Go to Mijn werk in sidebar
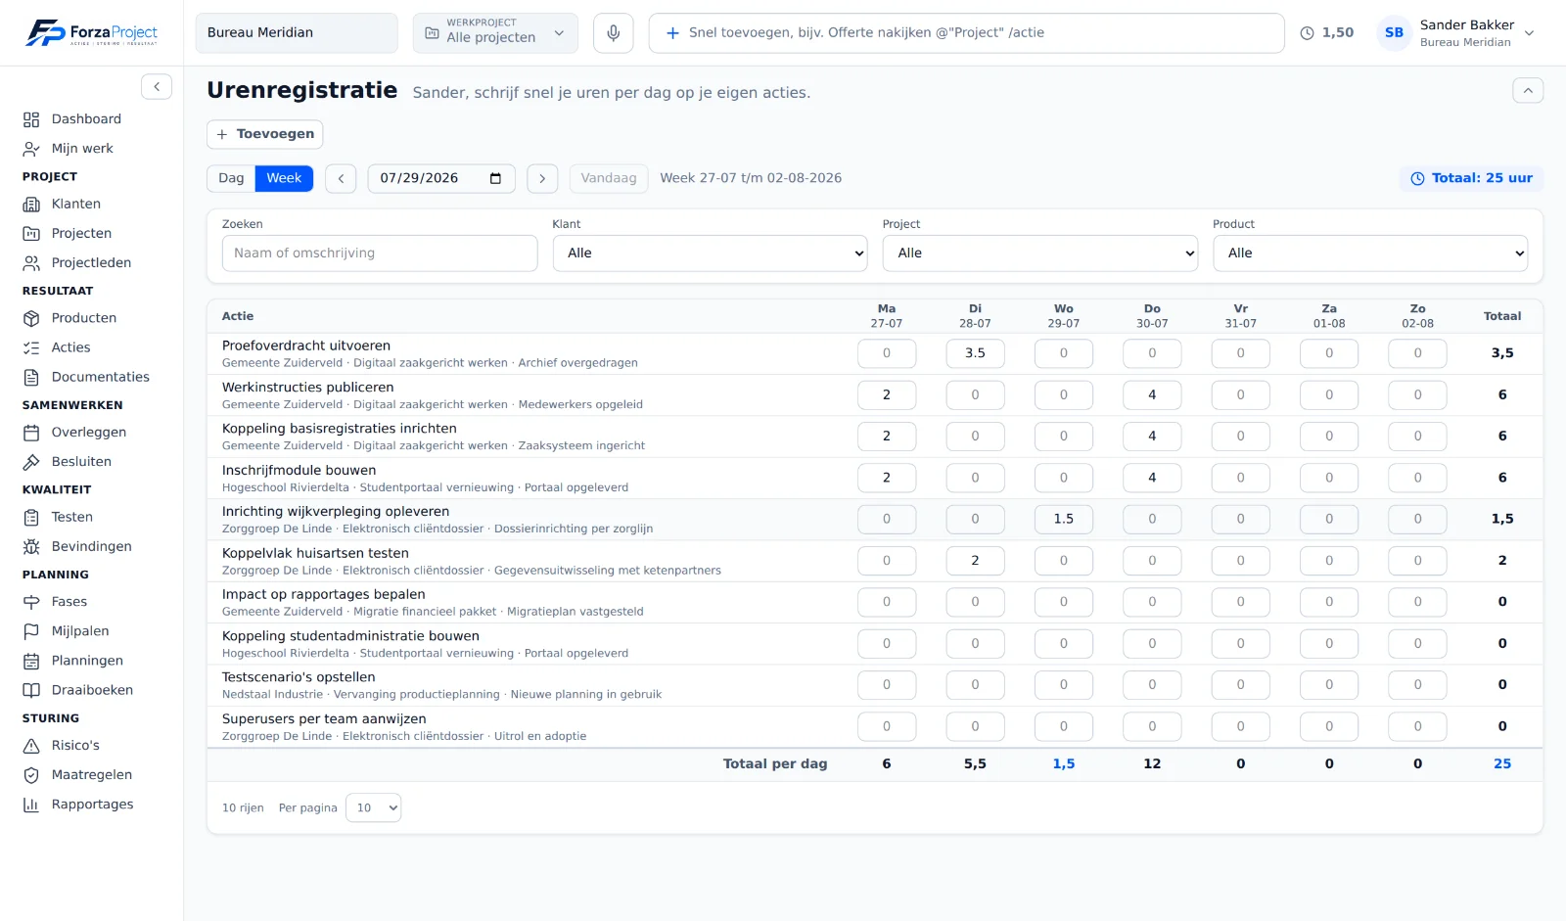Viewport: 1566px width, 921px height. point(82,149)
